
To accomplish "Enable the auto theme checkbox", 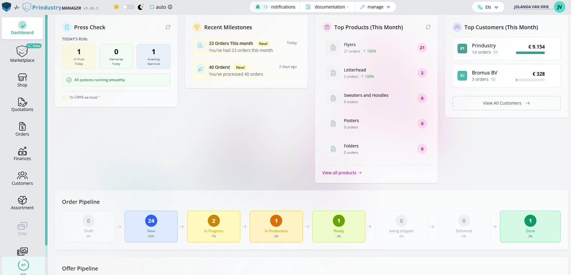I will (152, 7).
